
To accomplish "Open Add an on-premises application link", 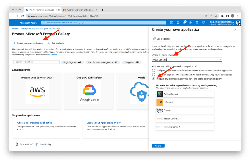I will point(35,123).
